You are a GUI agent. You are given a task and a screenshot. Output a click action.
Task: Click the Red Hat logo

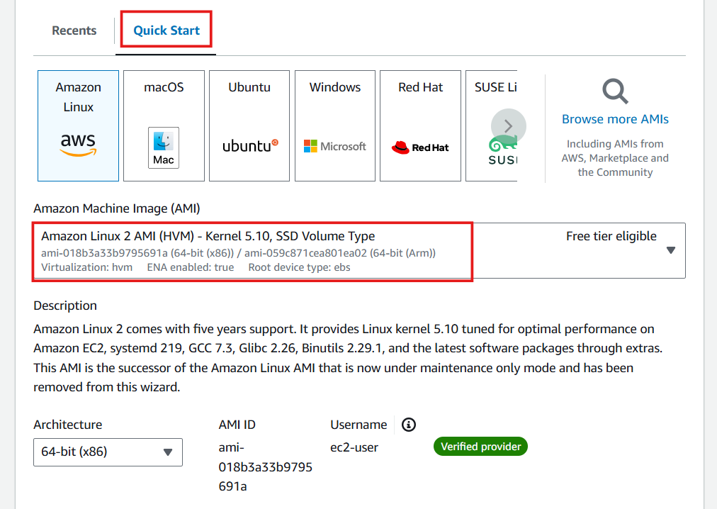[420, 147]
